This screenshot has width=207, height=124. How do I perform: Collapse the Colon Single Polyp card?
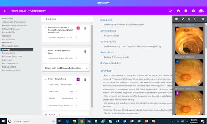(x=46, y=79)
